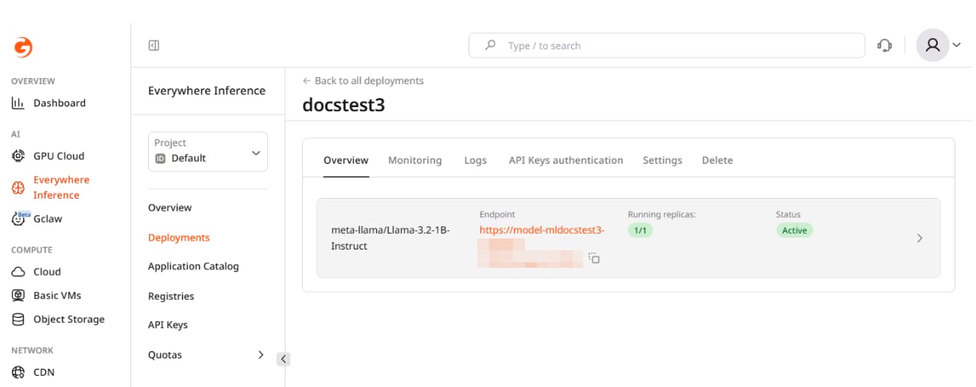Open the model-mldocstest3 endpoint link

click(x=542, y=230)
